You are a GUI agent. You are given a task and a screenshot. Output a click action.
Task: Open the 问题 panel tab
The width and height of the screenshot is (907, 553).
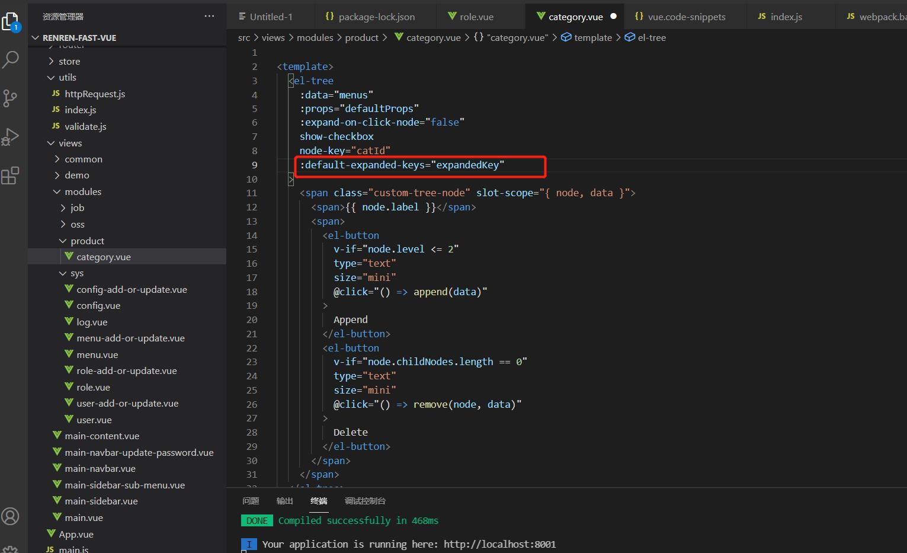251,501
